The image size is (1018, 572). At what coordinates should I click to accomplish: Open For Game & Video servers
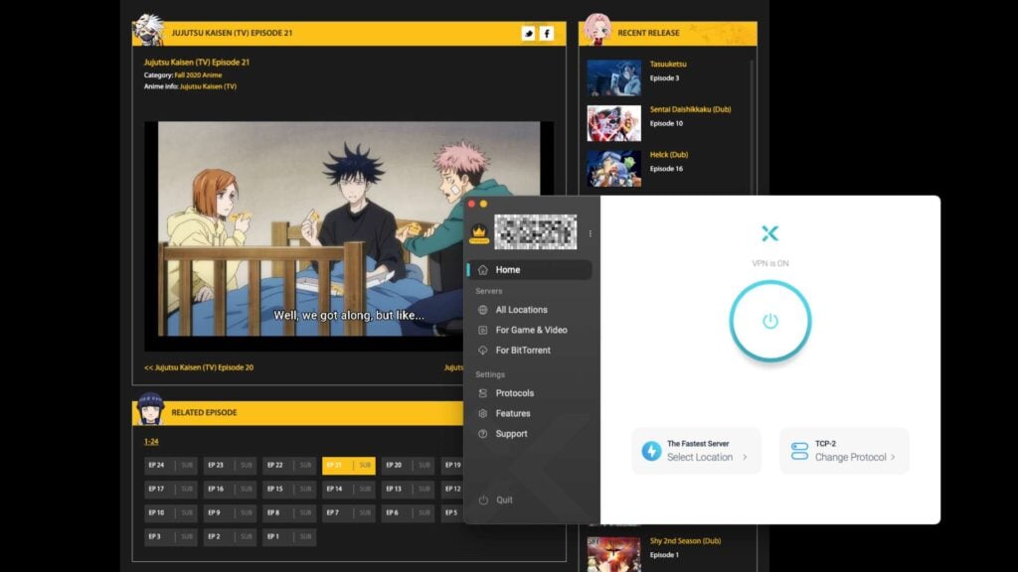[x=529, y=330]
